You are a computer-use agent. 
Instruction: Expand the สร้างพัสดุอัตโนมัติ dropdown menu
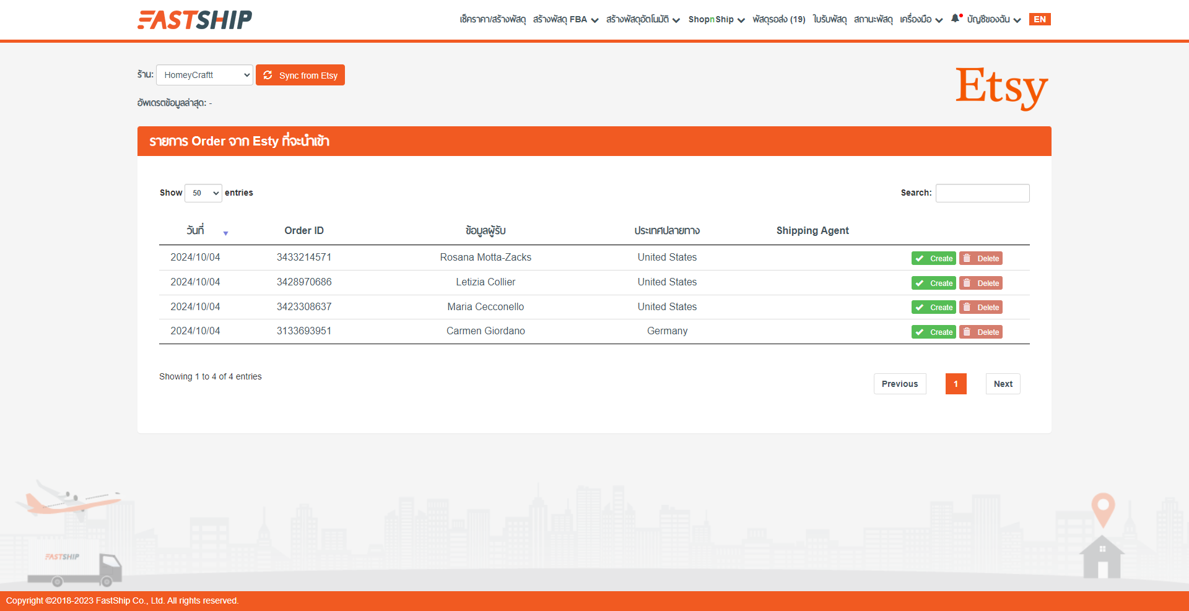643,19
